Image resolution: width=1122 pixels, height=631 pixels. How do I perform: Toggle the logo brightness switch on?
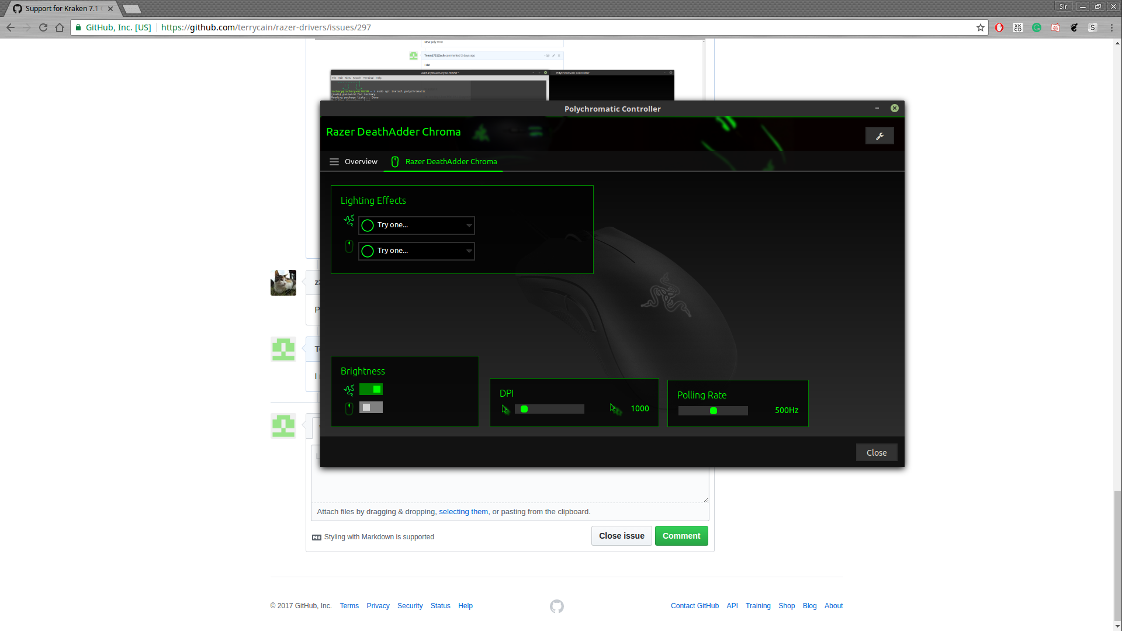click(x=370, y=389)
